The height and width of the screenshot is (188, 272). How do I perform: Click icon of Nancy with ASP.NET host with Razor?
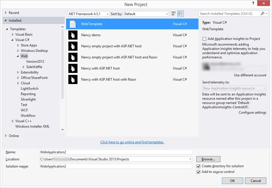point(73,79)
